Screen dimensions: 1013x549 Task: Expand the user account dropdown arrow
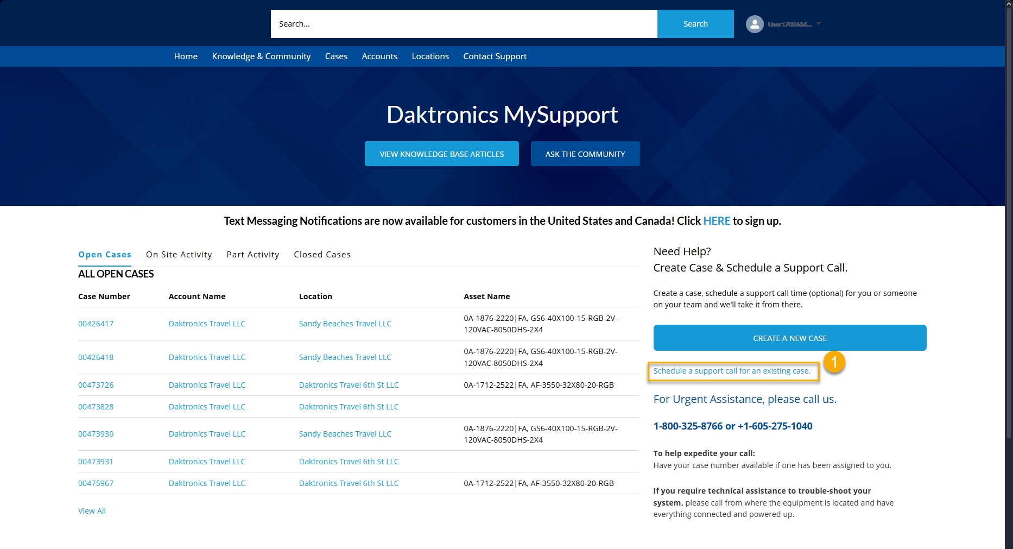[819, 24]
